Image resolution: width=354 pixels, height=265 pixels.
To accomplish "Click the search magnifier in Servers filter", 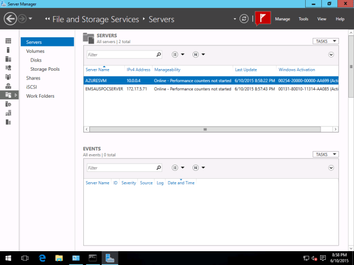I will click(159, 55).
